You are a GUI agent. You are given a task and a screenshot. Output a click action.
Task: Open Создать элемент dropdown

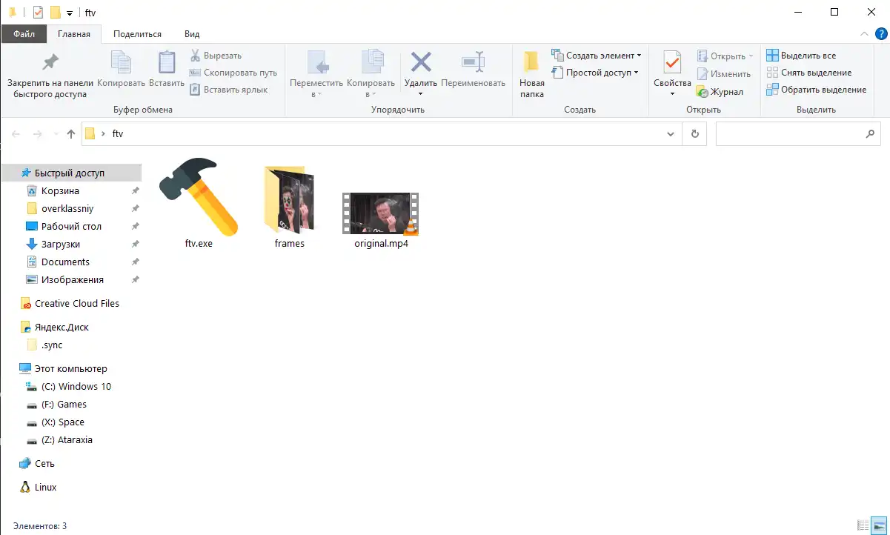tap(597, 56)
